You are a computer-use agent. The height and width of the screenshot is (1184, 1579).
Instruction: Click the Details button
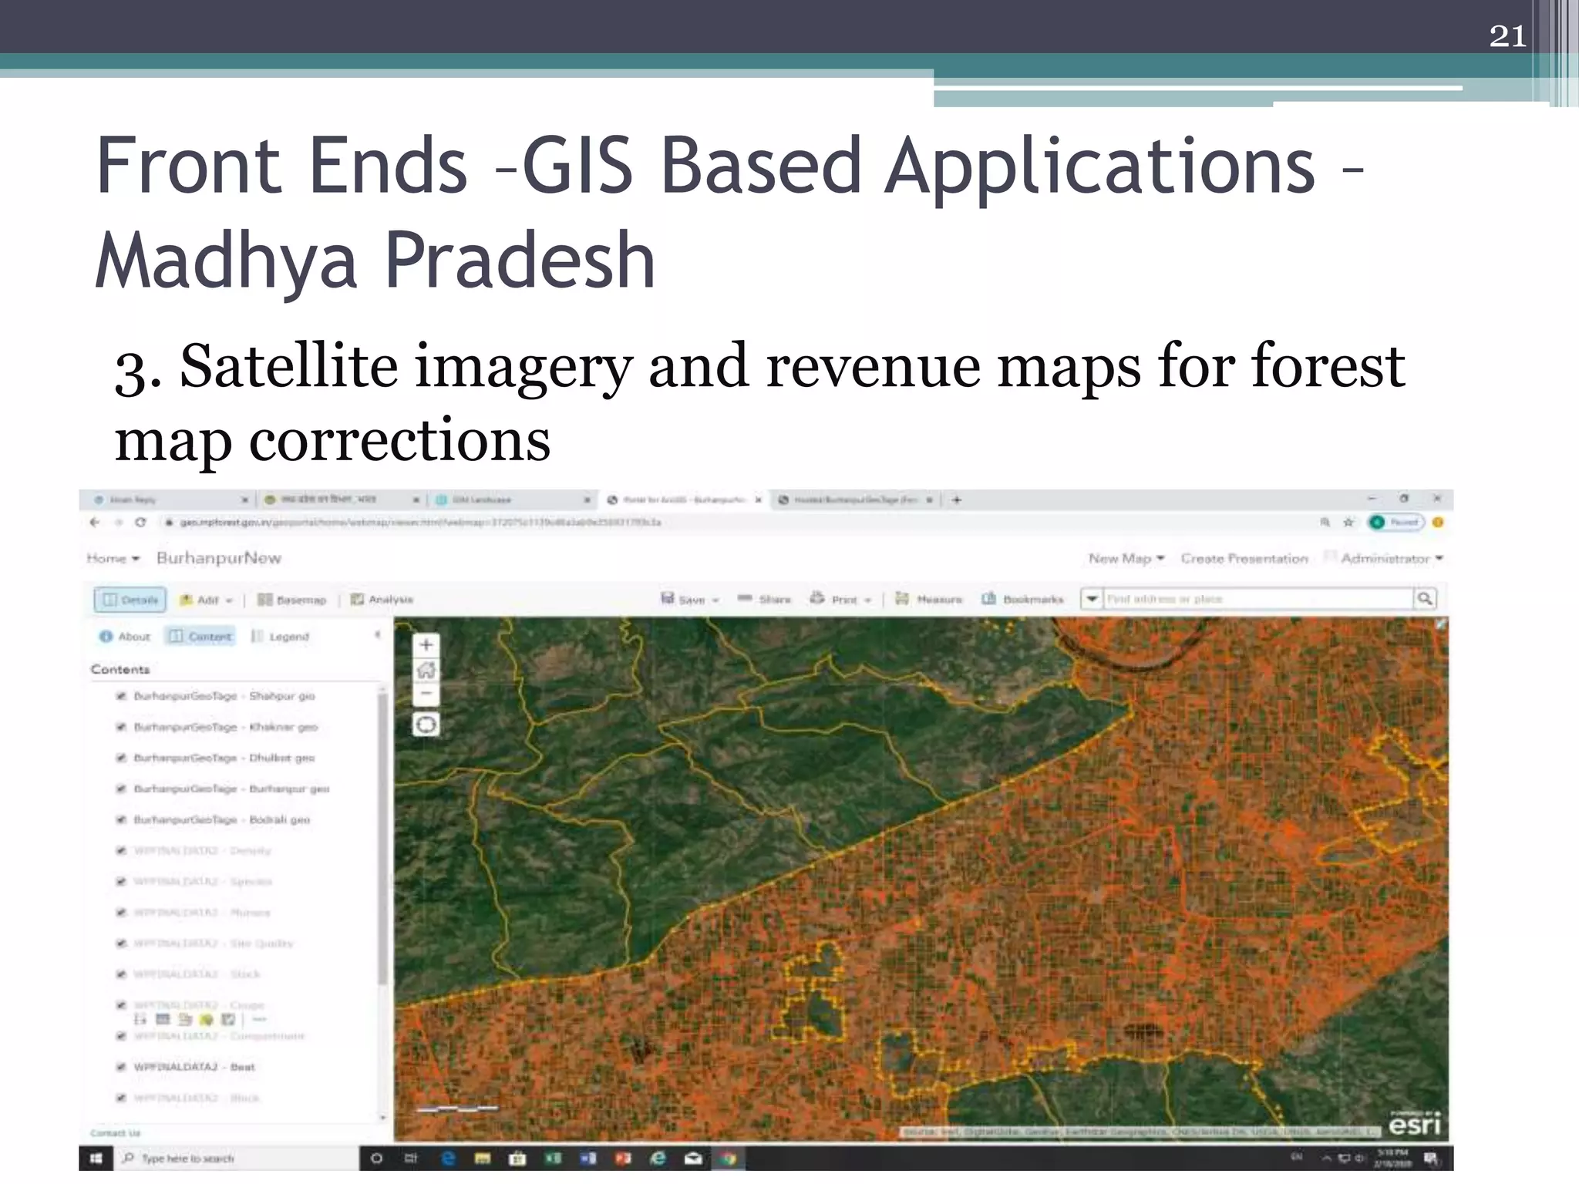tap(130, 600)
